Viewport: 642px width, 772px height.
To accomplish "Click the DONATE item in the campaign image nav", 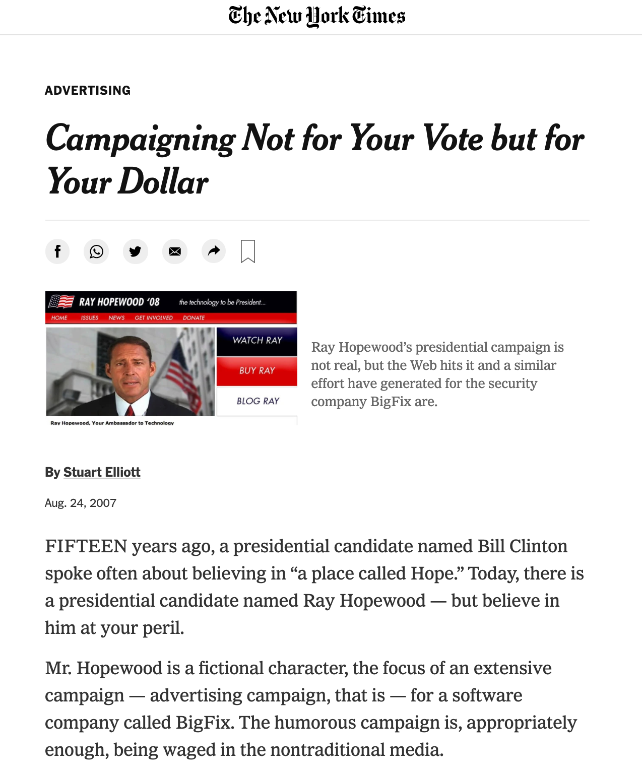I will tap(194, 318).
